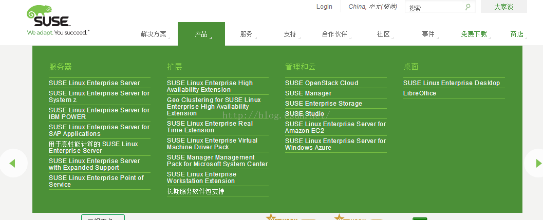Open the 服务器 category heading

(60, 67)
